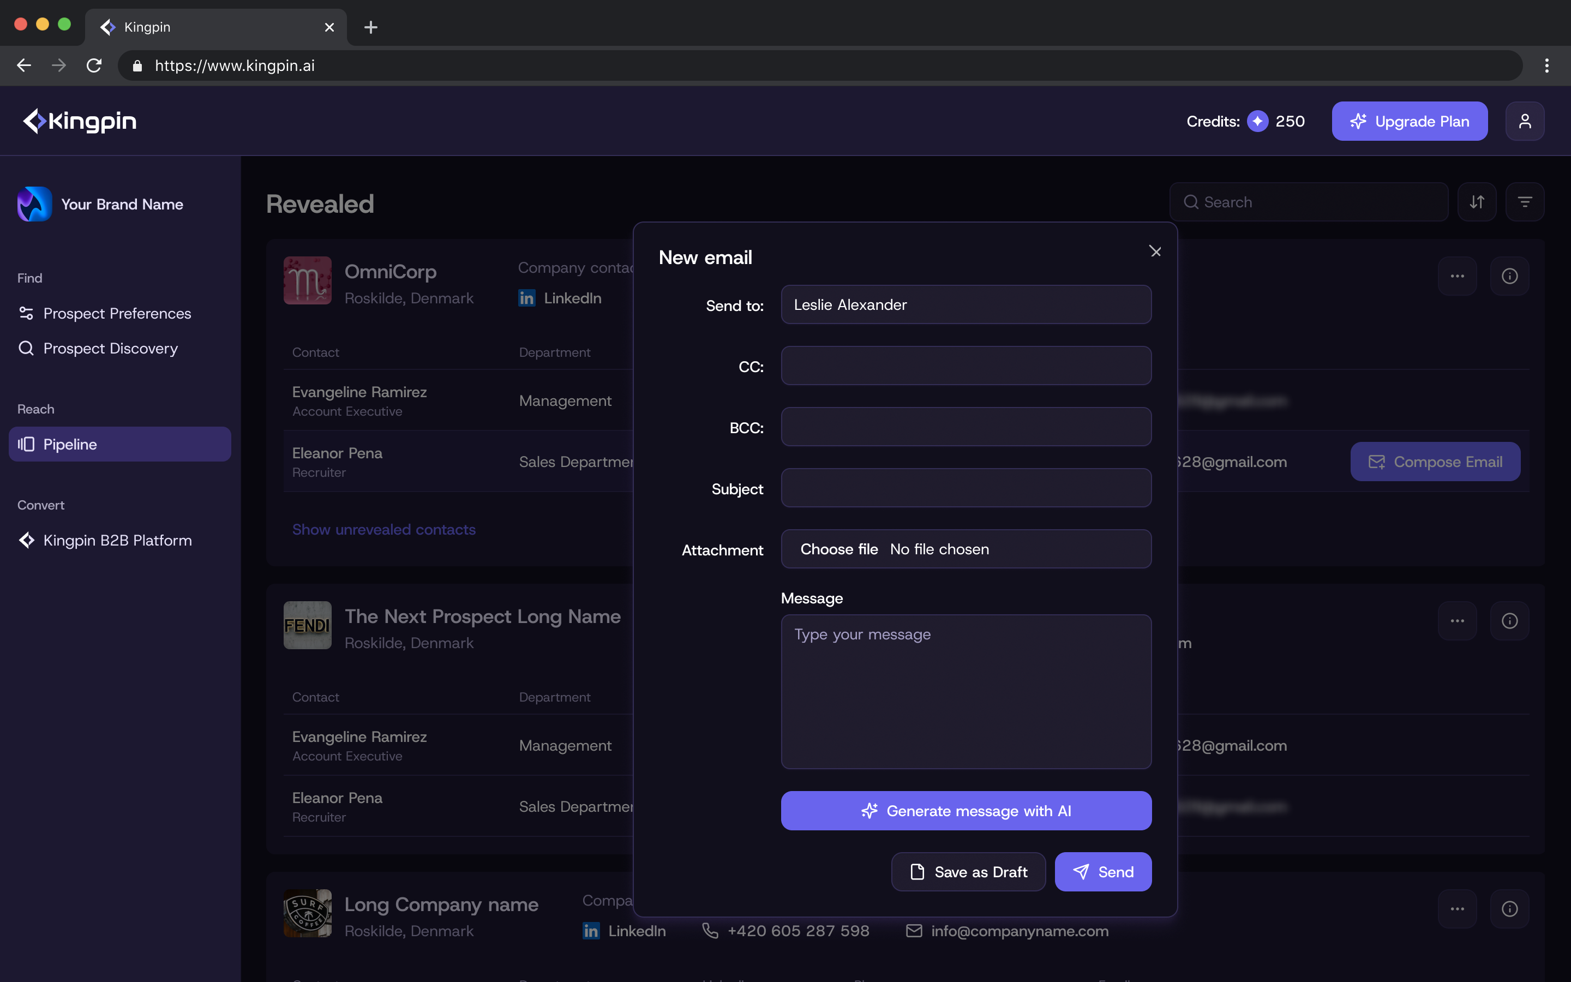Click the Surf Coffee company logo
Screen dimensions: 1571x982
click(x=308, y=913)
